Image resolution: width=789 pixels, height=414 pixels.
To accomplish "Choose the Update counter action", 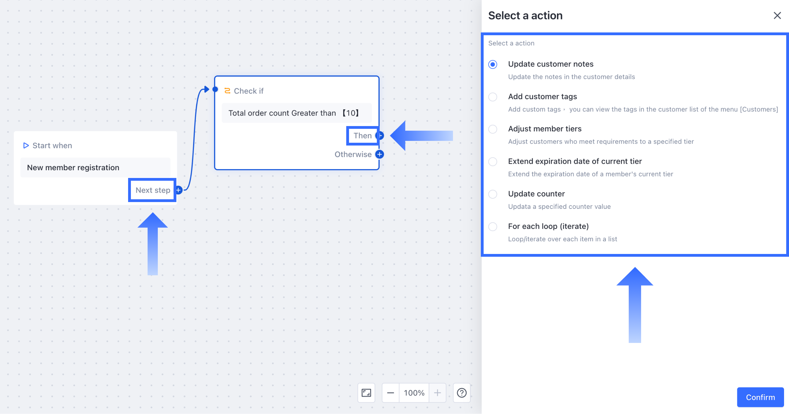I will coord(493,194).
